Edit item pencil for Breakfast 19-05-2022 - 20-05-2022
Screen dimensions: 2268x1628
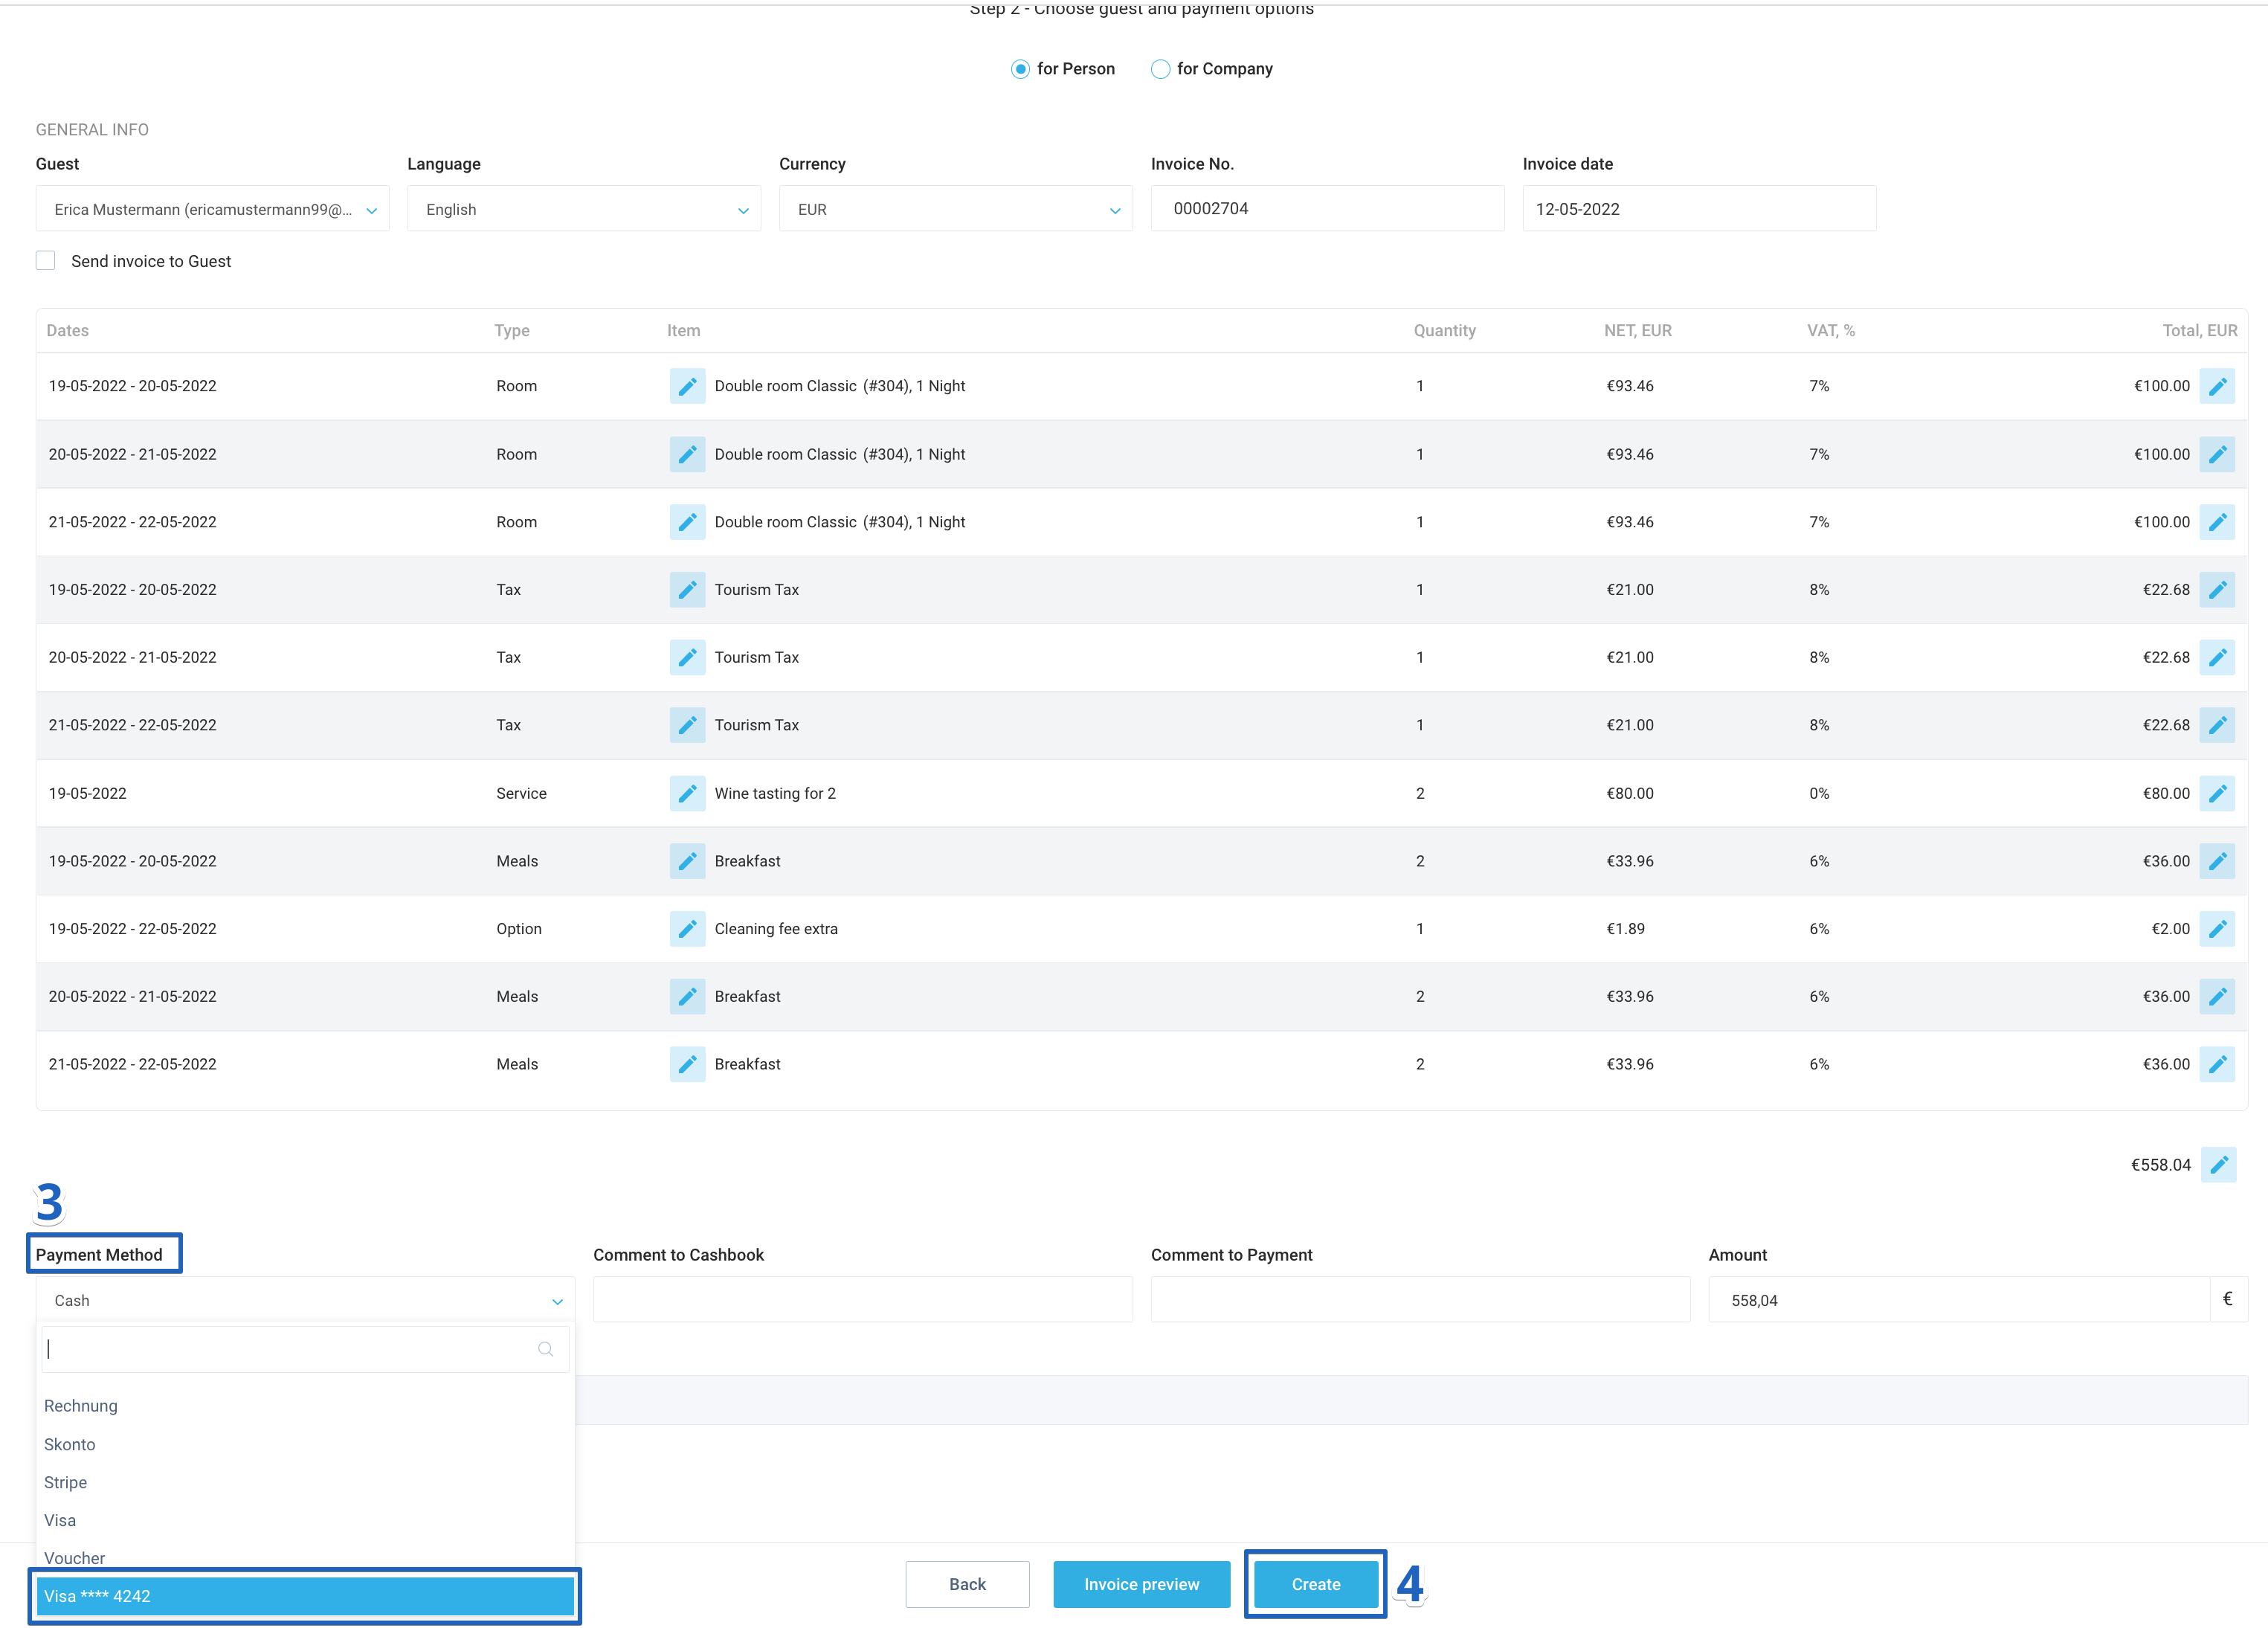click(x=687, y=861)
